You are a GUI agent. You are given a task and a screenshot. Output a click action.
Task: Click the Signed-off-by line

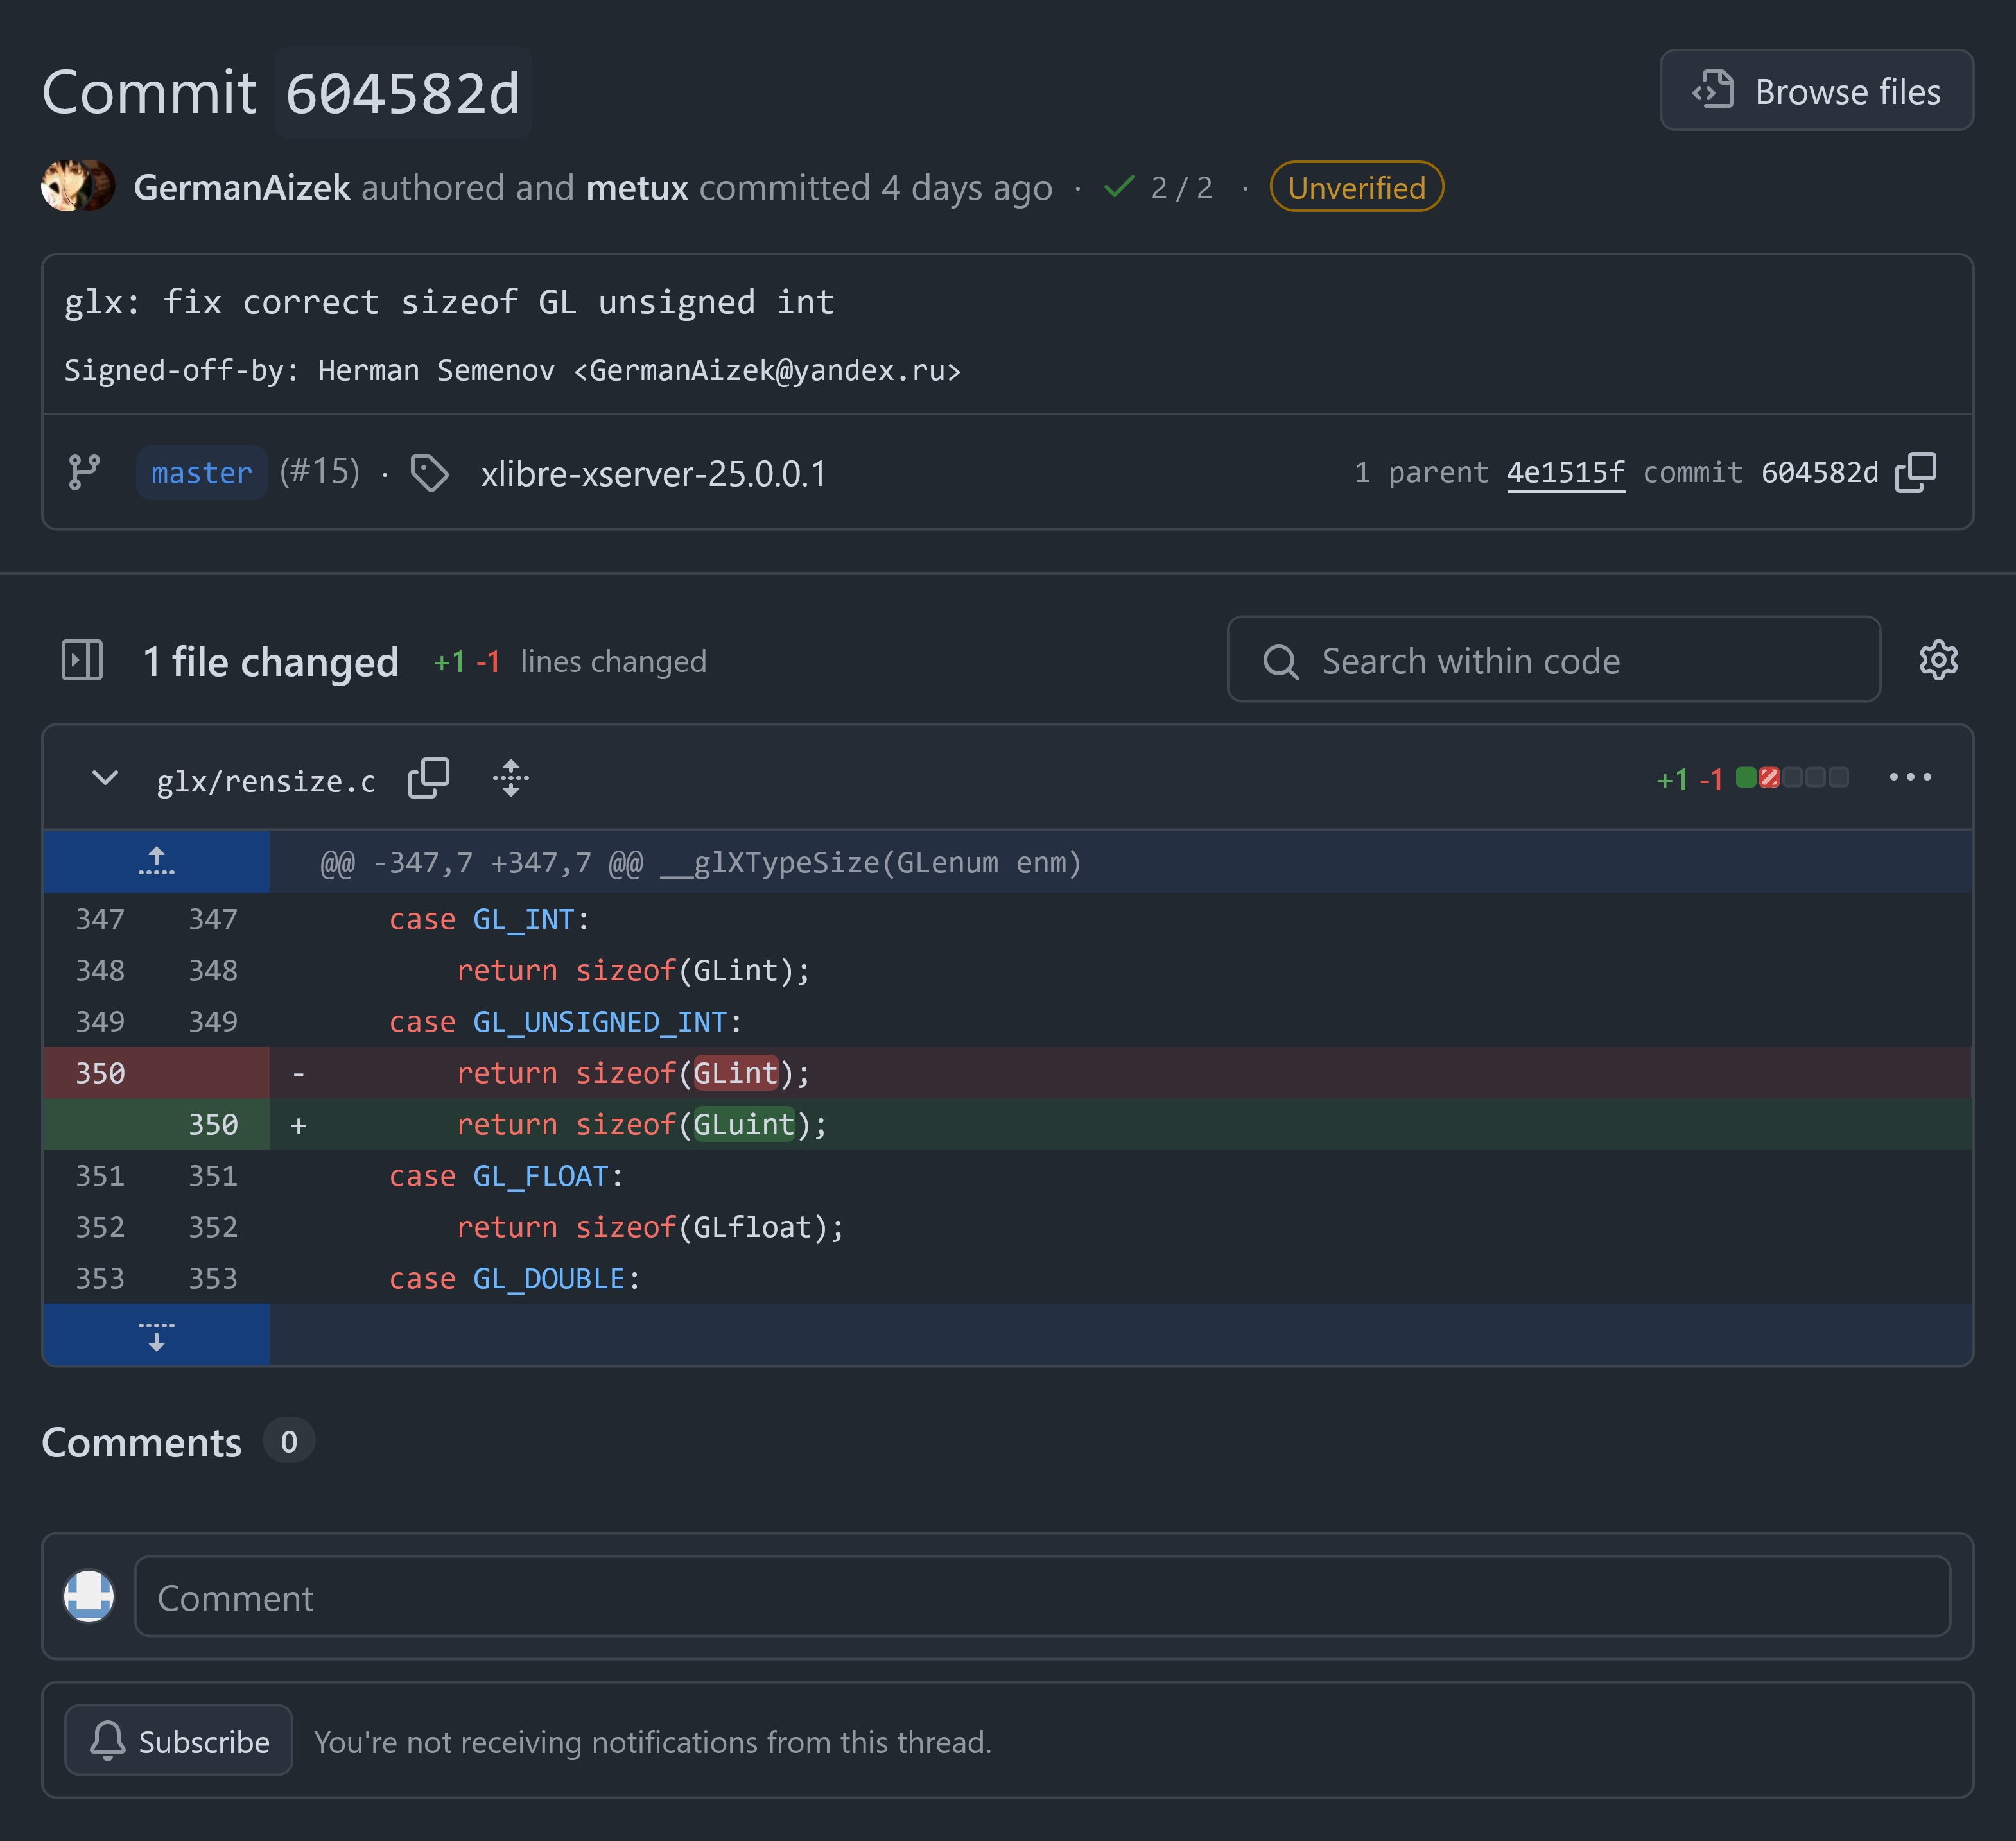(x=512, y=370)
